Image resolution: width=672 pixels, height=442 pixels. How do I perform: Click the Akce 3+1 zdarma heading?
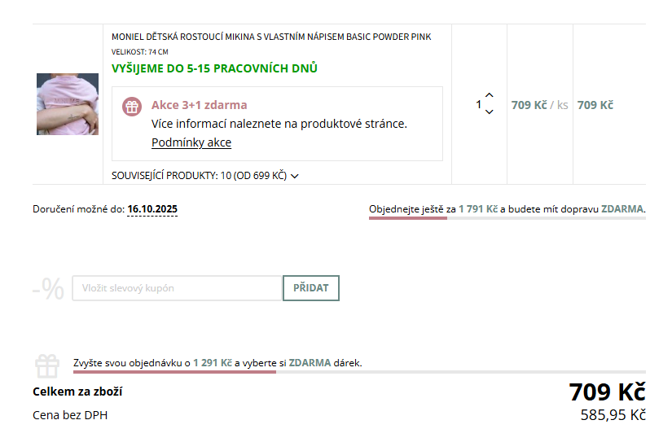200,105
